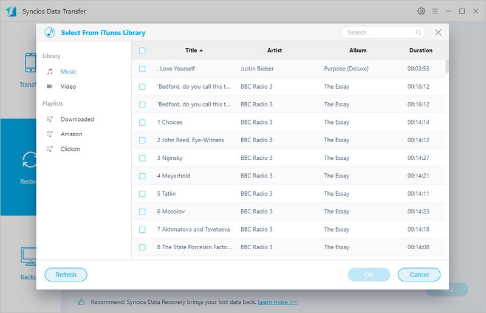Click the 3 Nijinsky title text

170,158
